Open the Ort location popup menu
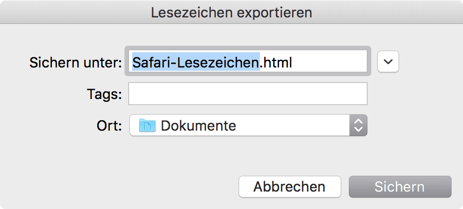463x209 pixels. (248, 125)
